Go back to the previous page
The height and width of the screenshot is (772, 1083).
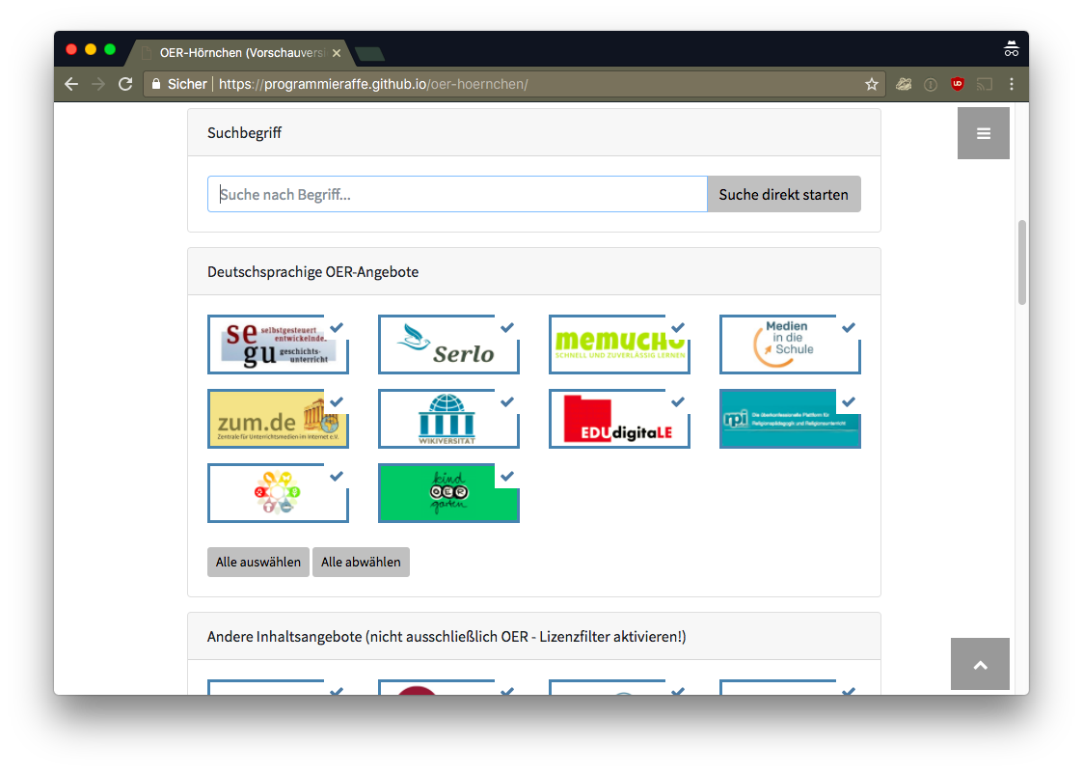(71, 84)
